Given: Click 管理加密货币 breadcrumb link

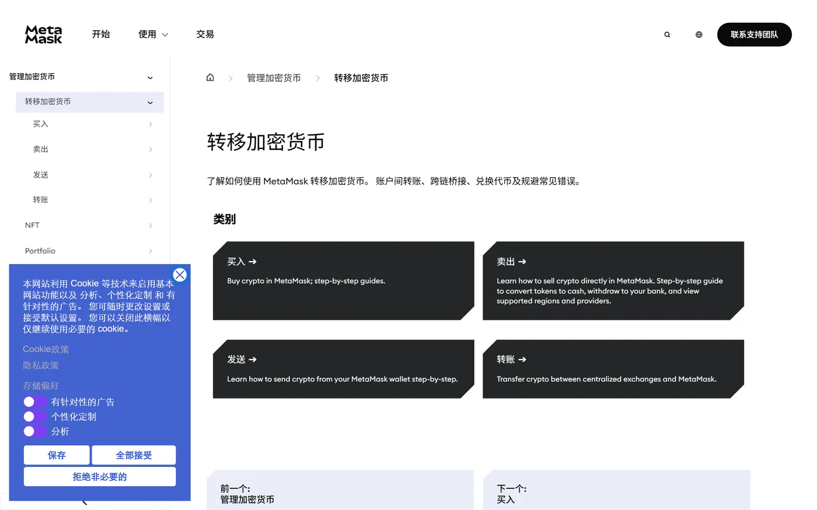Looking at the screenshot, I should click(x=274, y=78).
